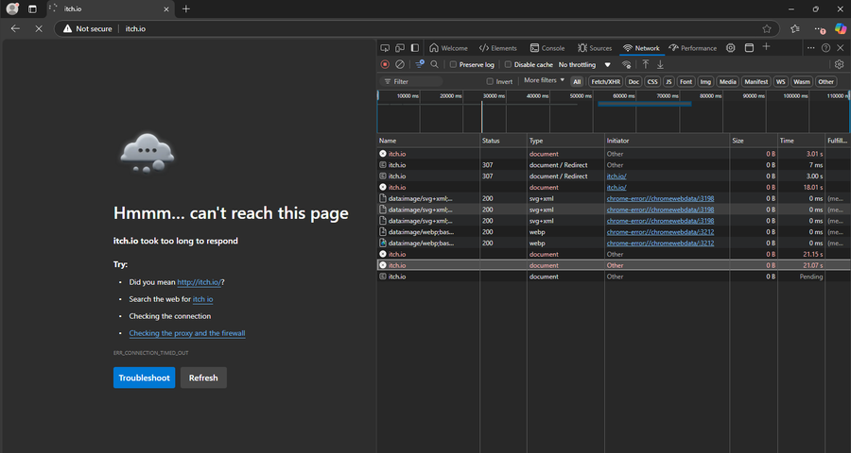Open the browser profile avatar
This screenshot has height=453, width=851.
pyautogui.click(x=12, y=8)
